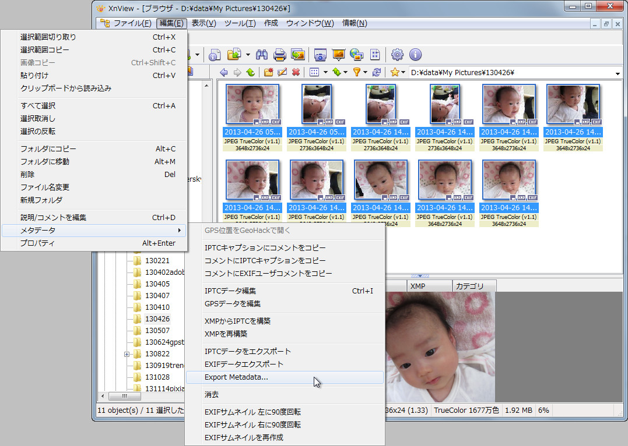
Task: Open the slideshow tool in the toolbar
Action: [338, 55]
